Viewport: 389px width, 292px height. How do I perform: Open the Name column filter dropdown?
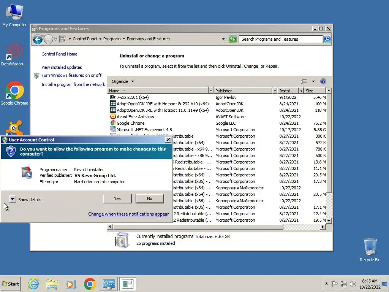point(211,91)
